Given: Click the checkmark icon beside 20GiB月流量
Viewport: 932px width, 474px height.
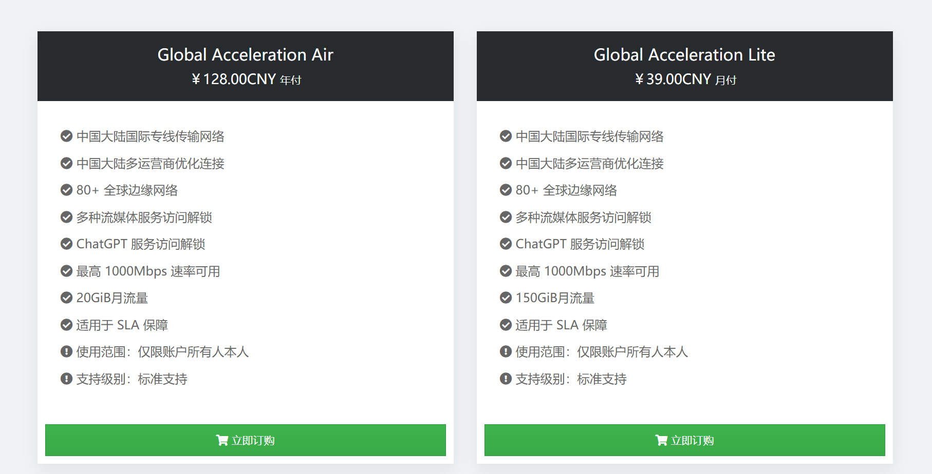Looking at the screenshot, I should click(66, 298).
